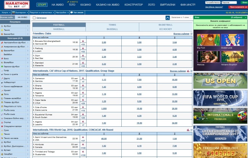The image size is (248, 158).
Task: Click the chart icon beside CAF Africa Cup header
Action: tap(188, 71)
